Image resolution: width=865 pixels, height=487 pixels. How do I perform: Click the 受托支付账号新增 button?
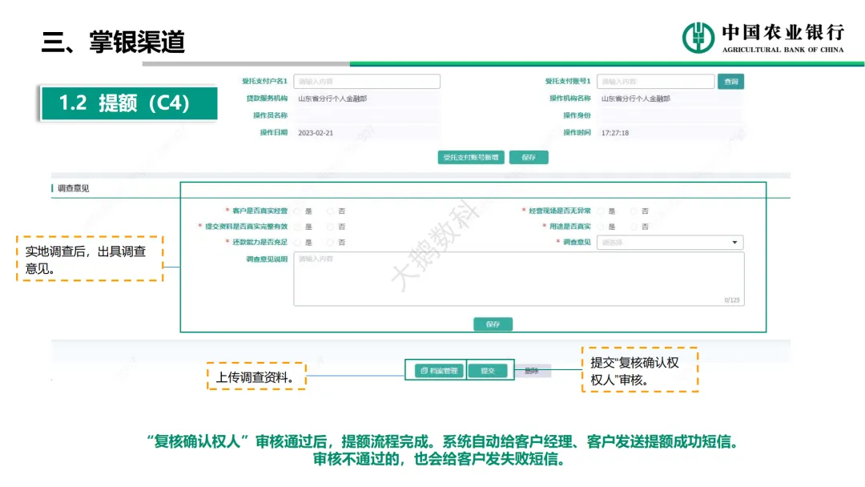point(471,158)
